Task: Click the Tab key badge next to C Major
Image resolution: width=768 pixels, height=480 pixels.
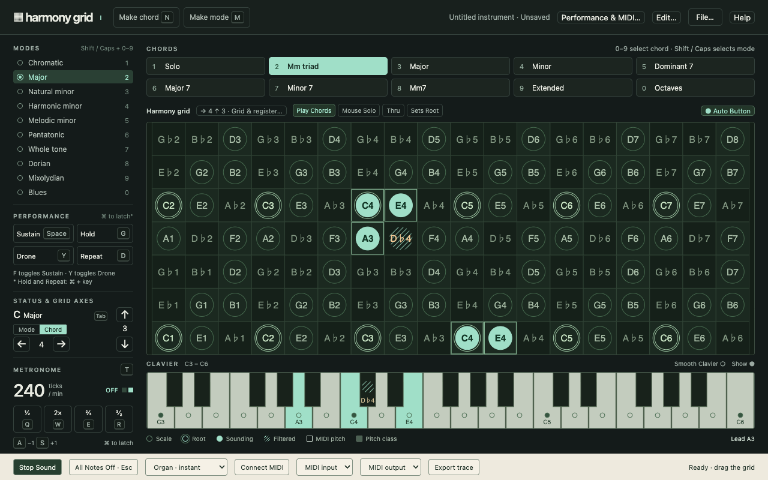Action: [101, 316]
